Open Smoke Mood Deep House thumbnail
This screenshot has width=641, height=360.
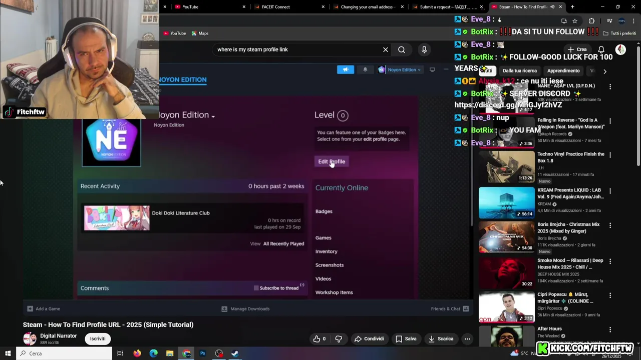[x=506, y=272]
